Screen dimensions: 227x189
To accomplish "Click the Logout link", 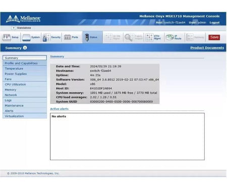I will 214,23.
